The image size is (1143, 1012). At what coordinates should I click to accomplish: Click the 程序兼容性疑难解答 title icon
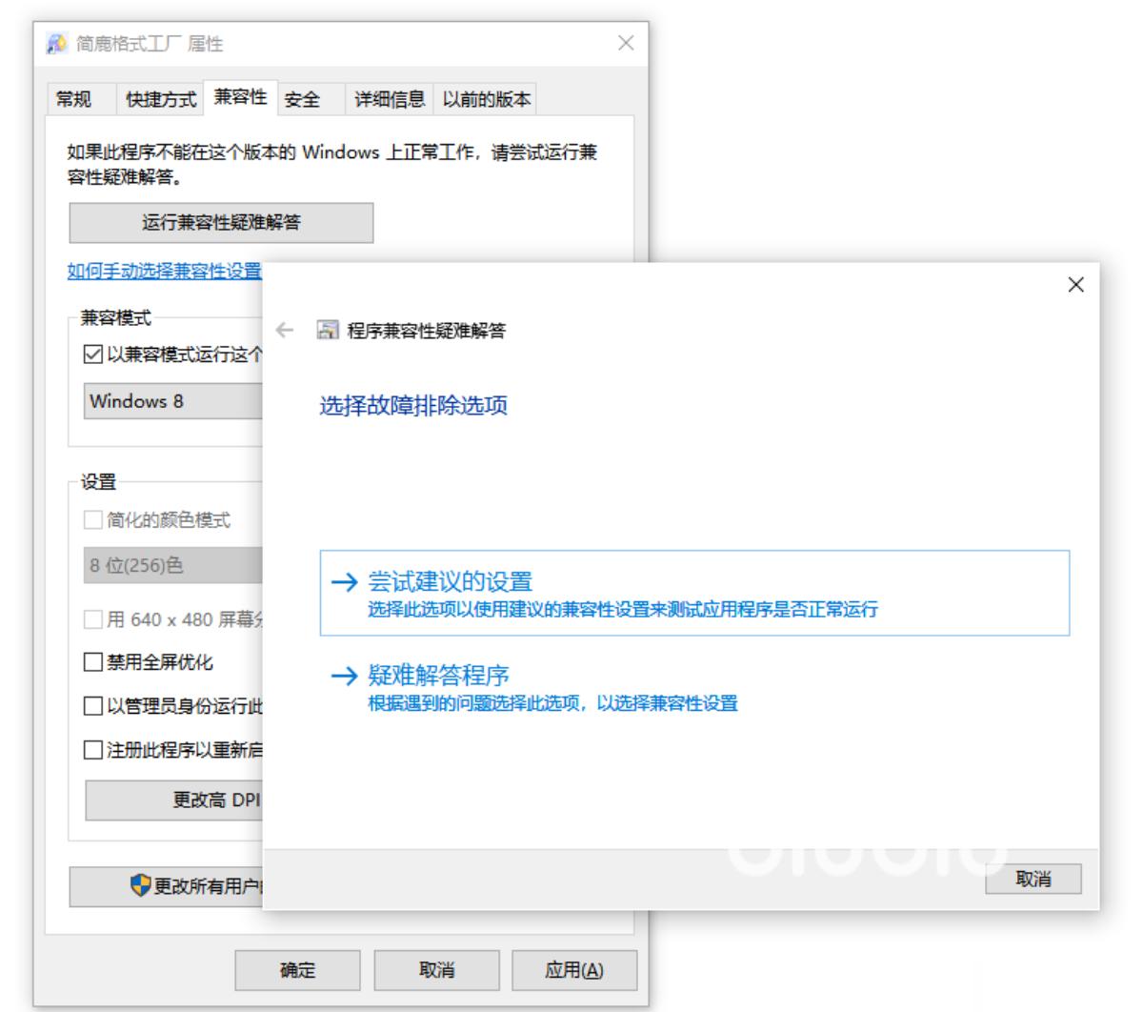(x=328, y=331)
